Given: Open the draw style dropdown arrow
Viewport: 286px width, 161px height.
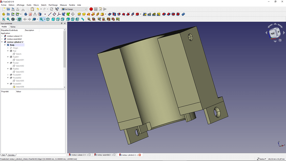Looking at the screenshot, I should [x=16, y=19].
